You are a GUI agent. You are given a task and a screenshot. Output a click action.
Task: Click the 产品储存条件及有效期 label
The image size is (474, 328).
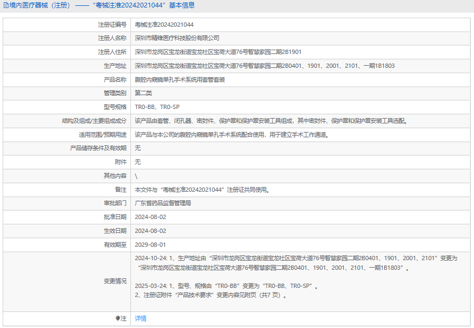(x=98, y=148)
